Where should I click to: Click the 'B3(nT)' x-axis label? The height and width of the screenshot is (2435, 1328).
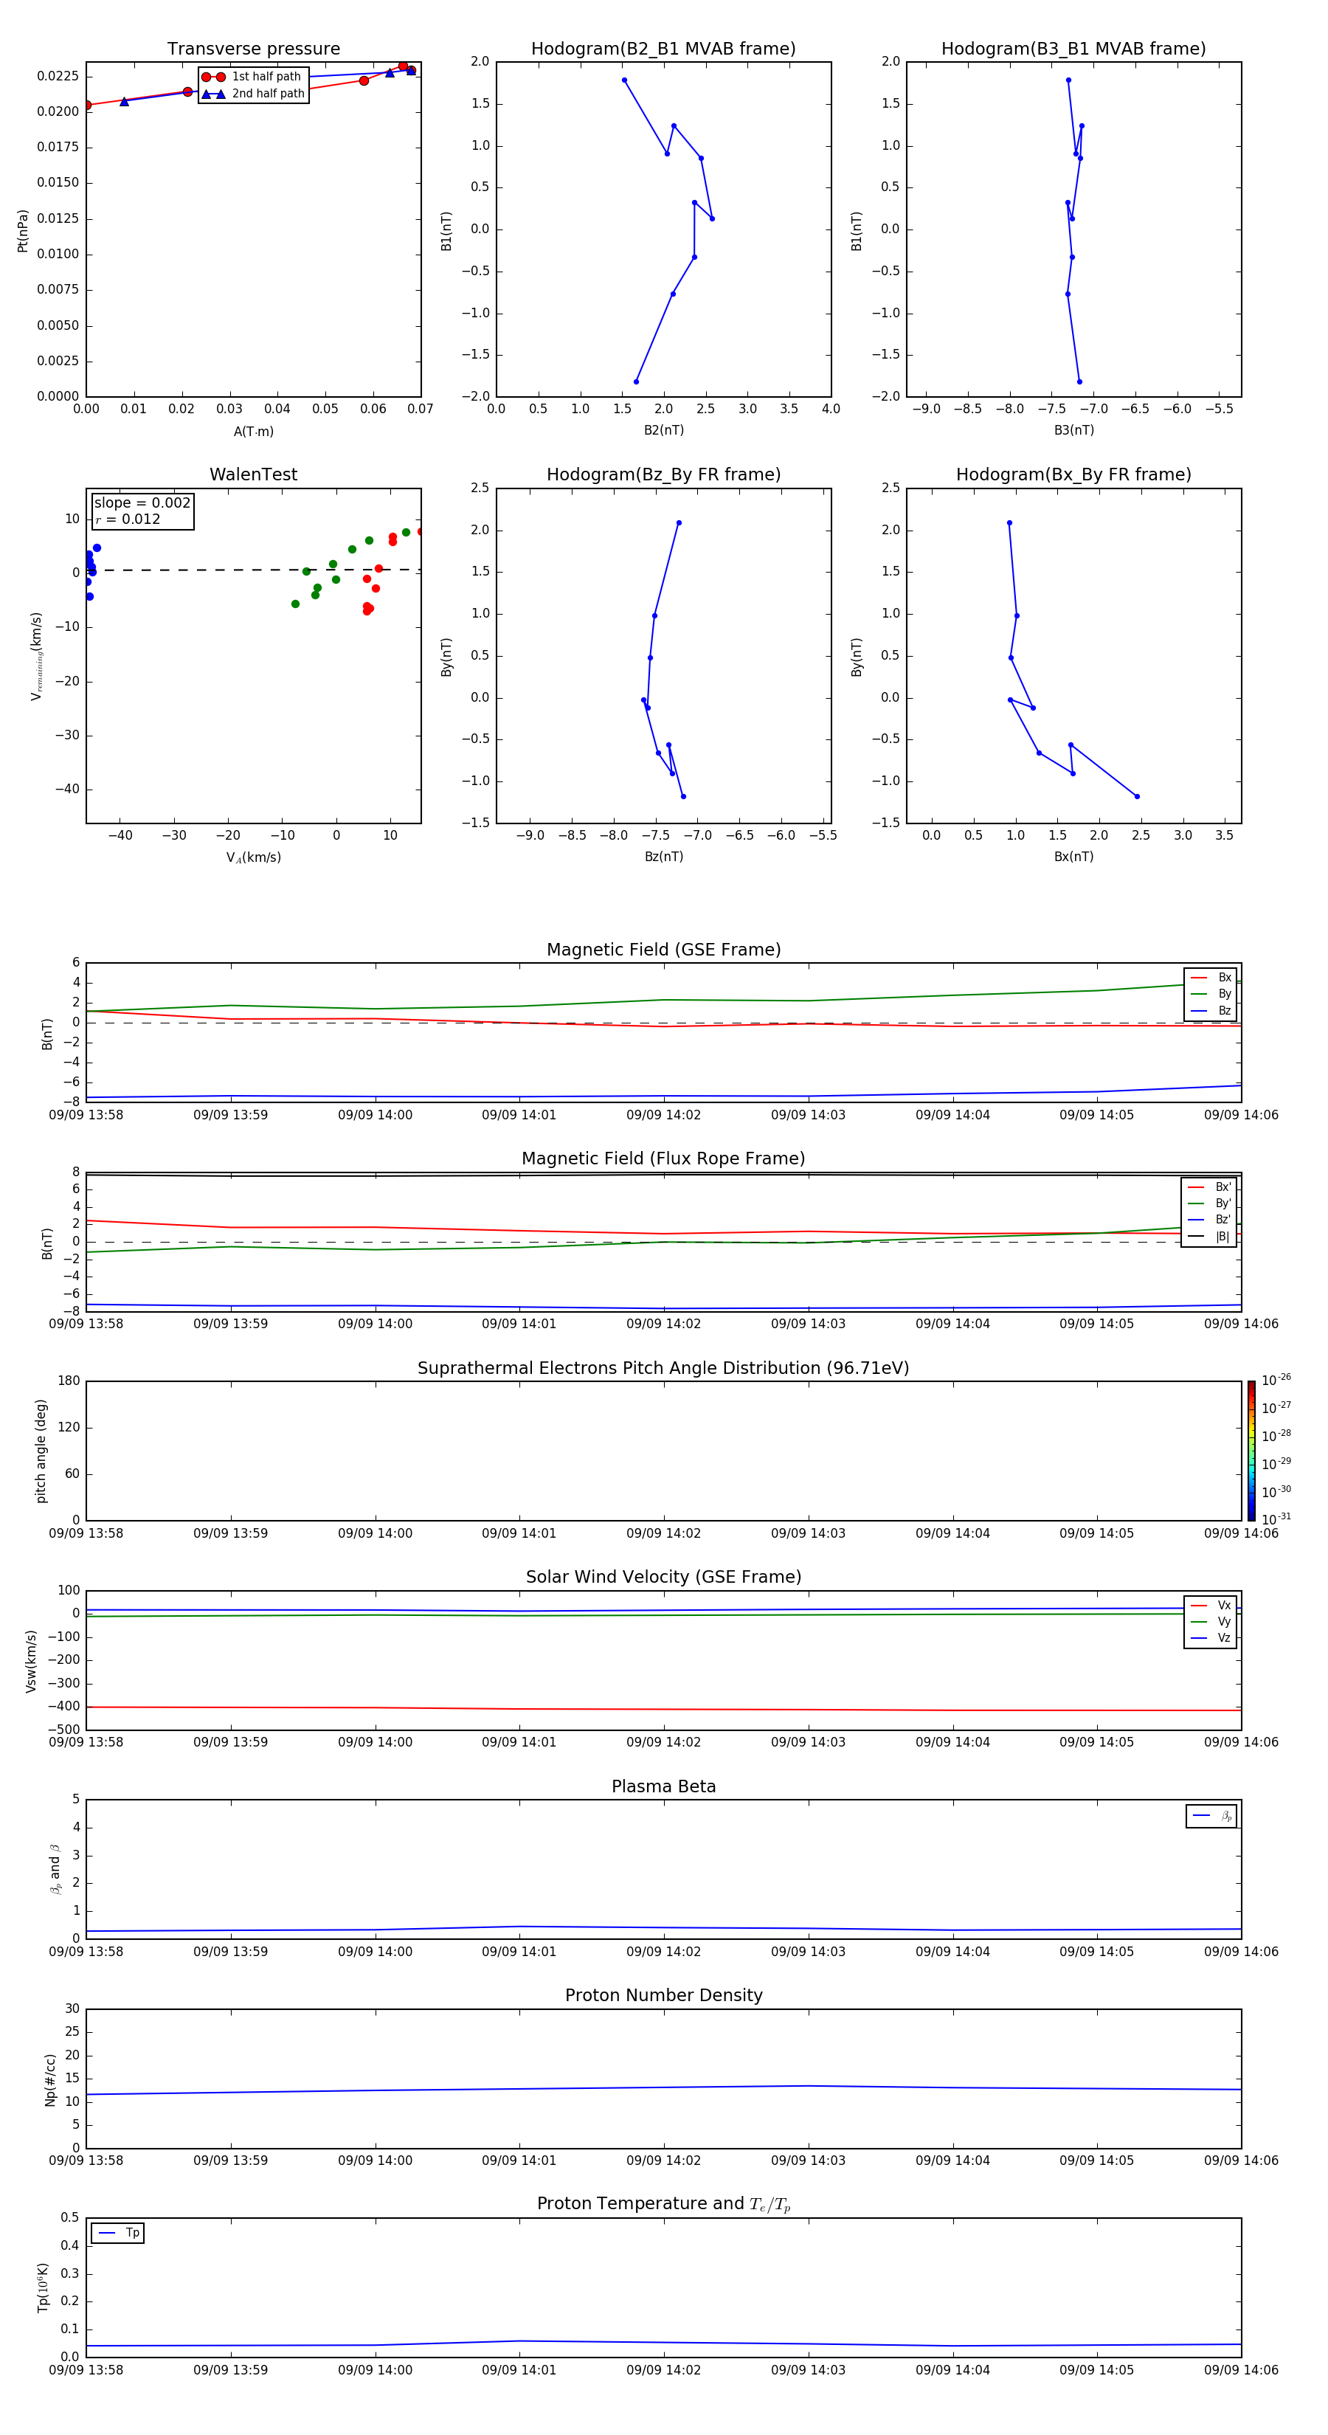pyautogui.click(x=1073, y=430)
